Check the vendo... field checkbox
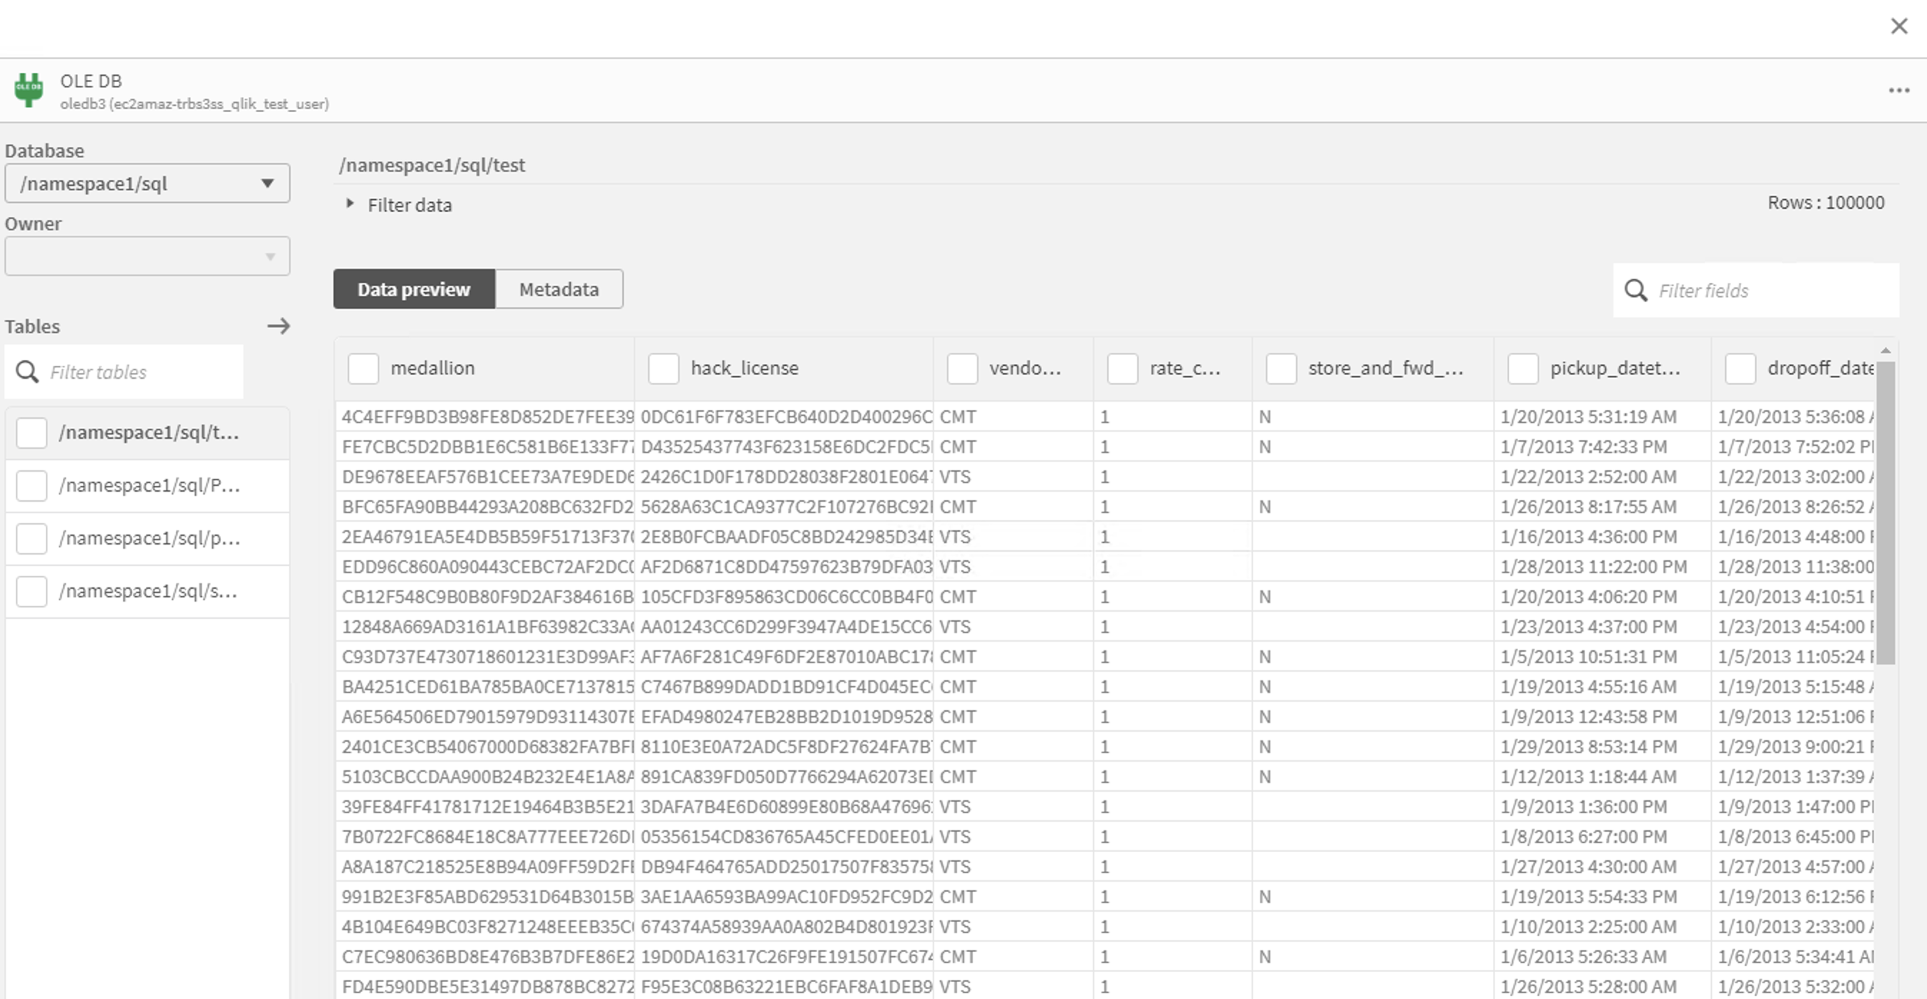Image resolution: width=1927 pixels, height=999 pixels. coord(963,368)
